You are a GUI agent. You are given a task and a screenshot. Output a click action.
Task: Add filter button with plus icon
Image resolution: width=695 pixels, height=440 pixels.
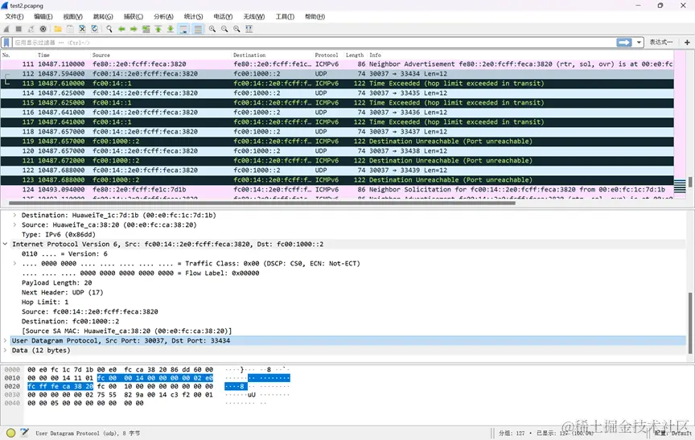tap(687, 43)
